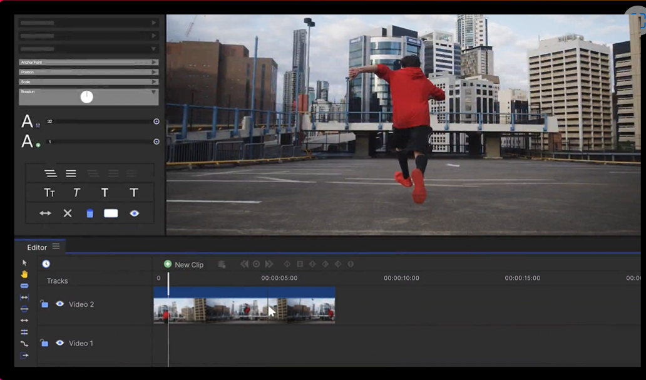Select the arrow selection tool
This screenshot has height=380, width=646.
pos(24,262)
